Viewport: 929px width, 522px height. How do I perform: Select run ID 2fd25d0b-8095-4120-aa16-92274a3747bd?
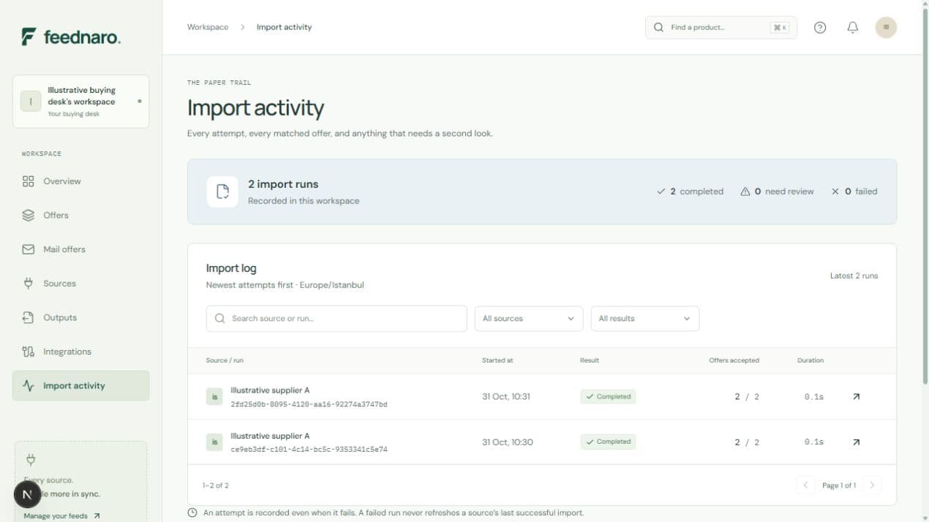(309, 404)
